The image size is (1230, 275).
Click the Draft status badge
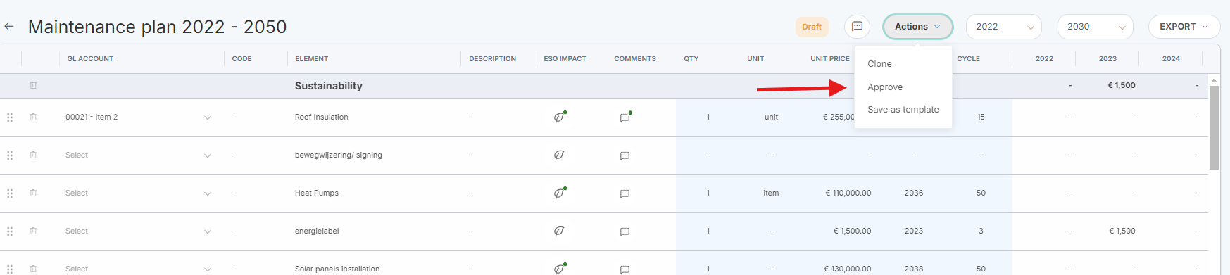(x=812, y=27)
